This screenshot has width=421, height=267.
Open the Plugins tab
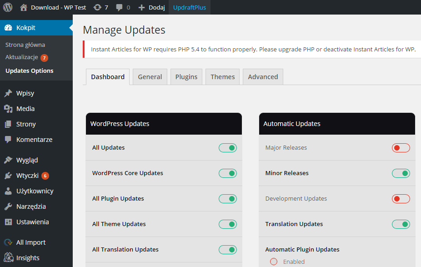coord(186,77)
